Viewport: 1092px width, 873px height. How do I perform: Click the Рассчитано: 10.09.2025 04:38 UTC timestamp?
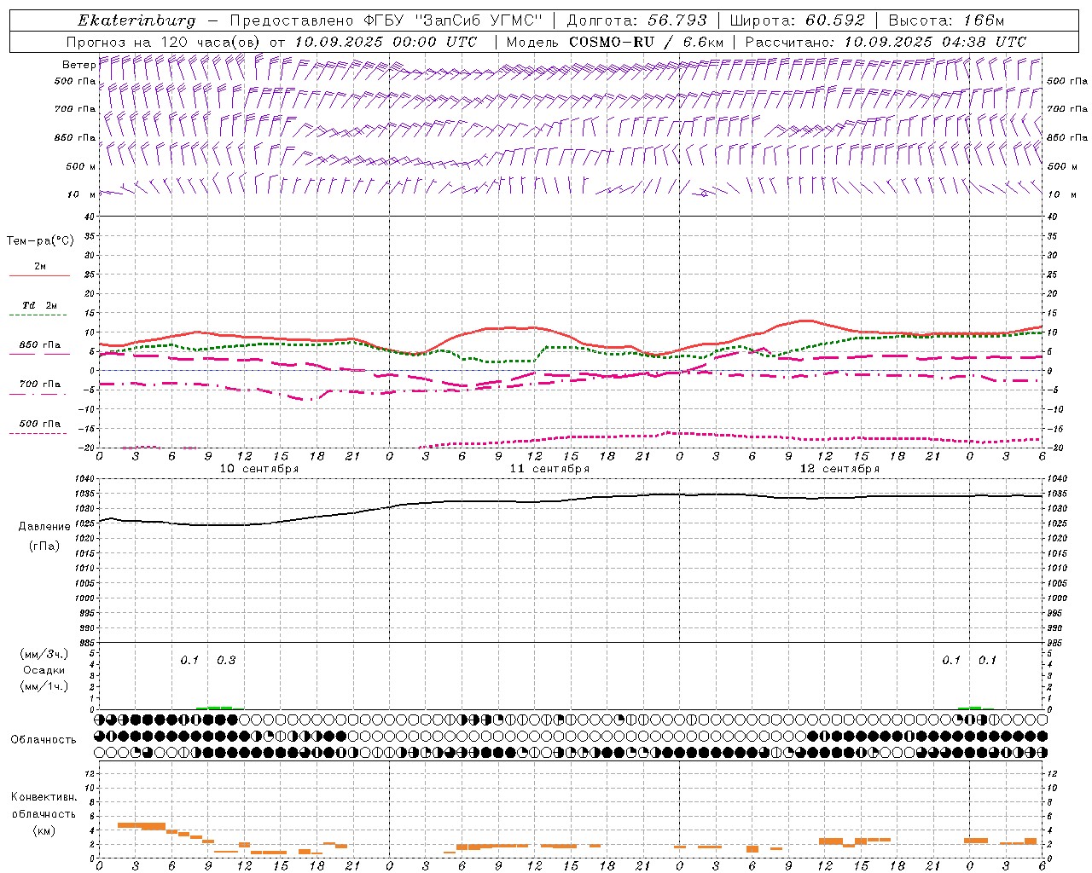(886, 42)
